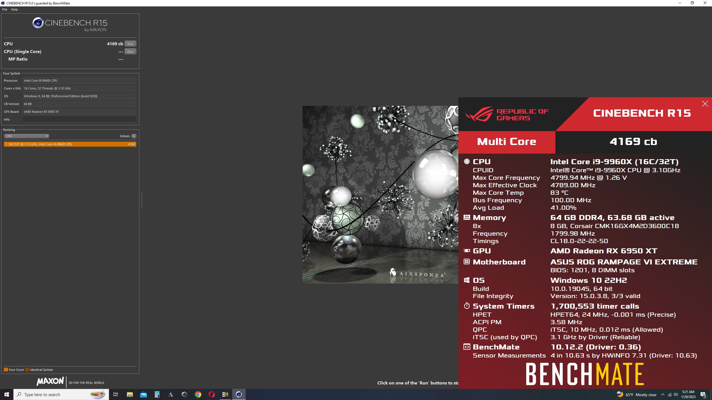Open the clock and calendar flyout
The image size is (712, 400).
(688, 394)
